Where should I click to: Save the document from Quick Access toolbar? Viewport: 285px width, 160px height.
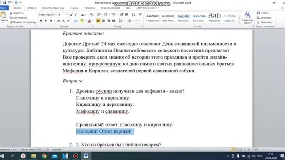pyautogui.click(x=4, y=2)
